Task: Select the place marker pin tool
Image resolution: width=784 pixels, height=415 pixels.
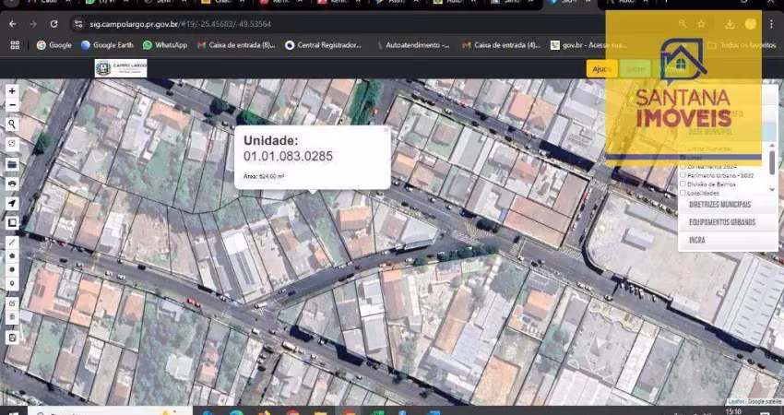Action: [12, 283]
